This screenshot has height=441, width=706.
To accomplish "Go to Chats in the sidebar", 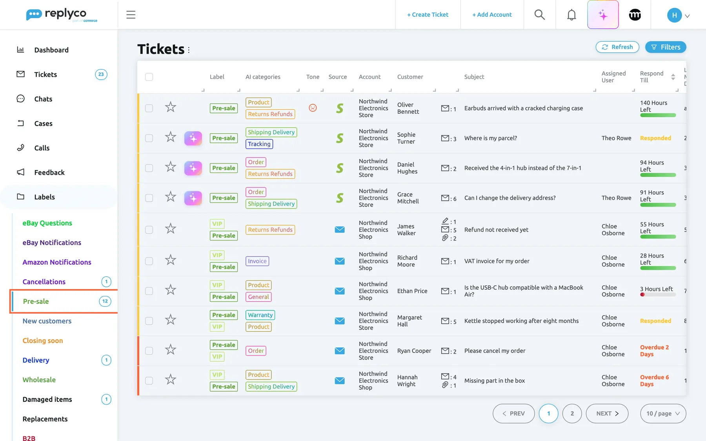I will point(43,99).
